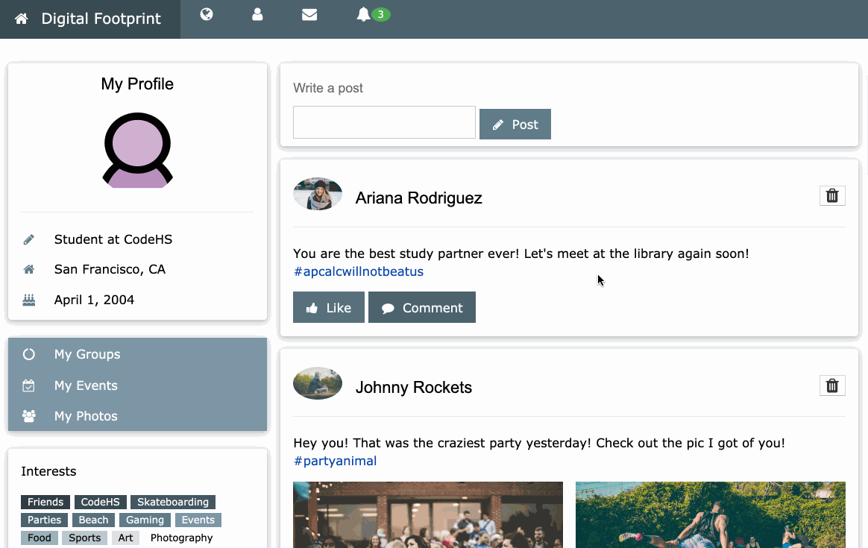Screen dimensions: 868x548
Task: Select the Gaming interest tag
Action: click(x=145, y=520)
